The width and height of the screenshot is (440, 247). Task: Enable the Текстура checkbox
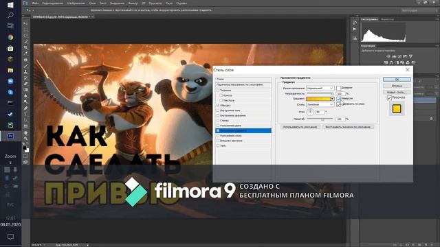point(221,100)
